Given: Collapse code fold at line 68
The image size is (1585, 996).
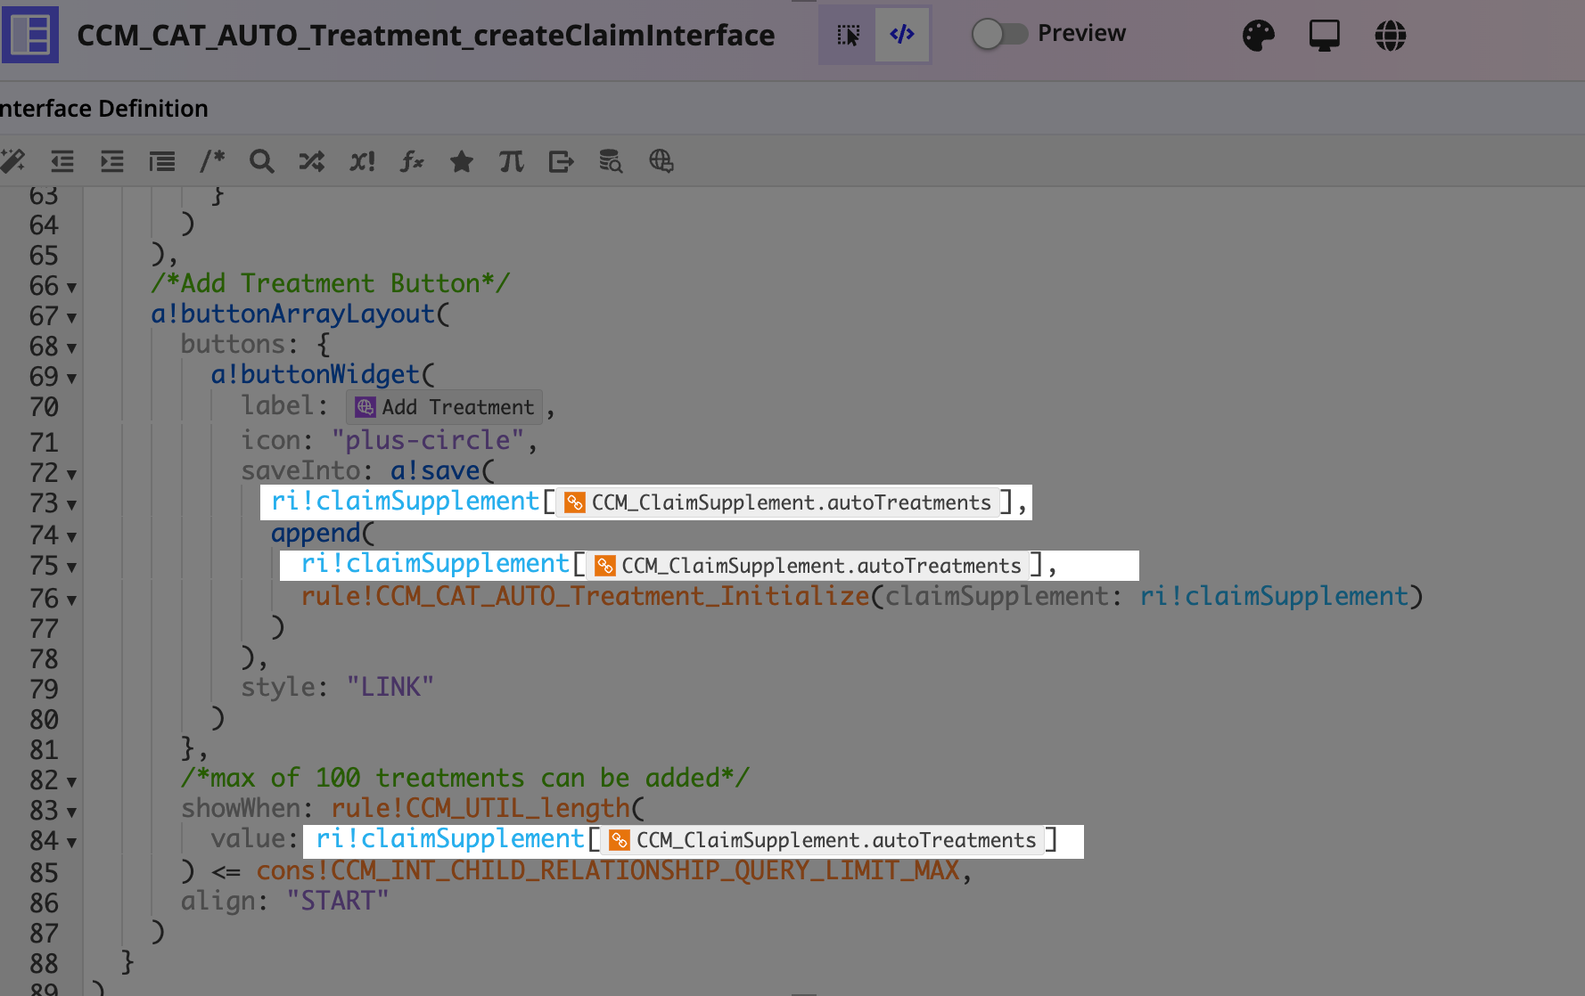Looking at the screenshot, I should click(71, 348).
